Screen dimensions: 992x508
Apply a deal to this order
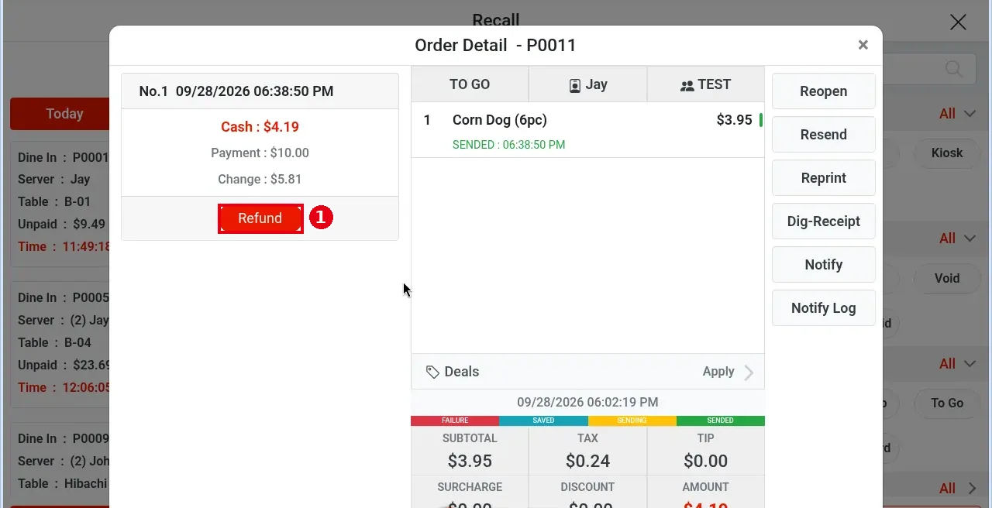coord(718,372)
